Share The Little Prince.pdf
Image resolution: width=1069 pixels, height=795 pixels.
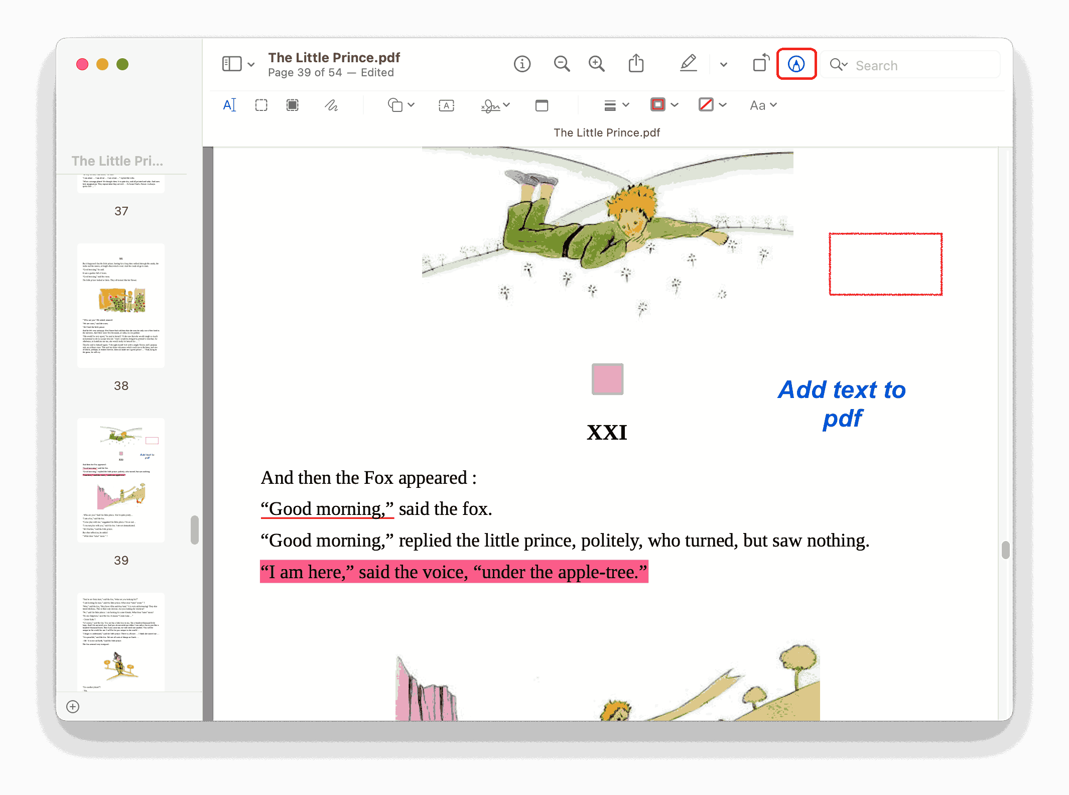tap(636, 64)
